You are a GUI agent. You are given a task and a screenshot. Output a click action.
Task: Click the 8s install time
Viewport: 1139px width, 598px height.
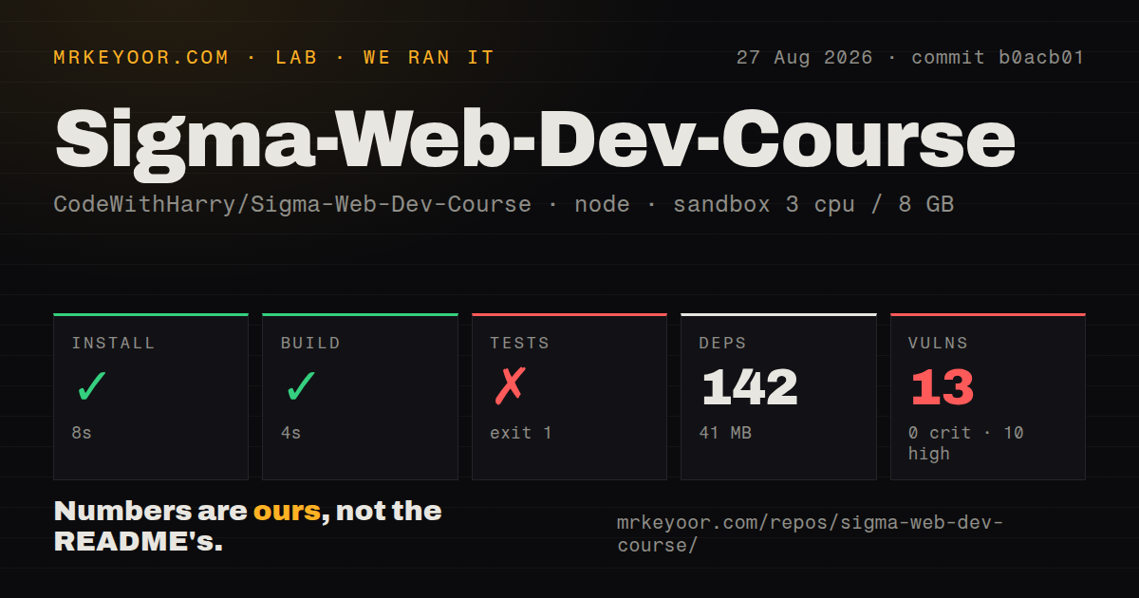82,433
